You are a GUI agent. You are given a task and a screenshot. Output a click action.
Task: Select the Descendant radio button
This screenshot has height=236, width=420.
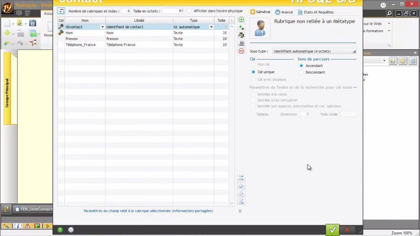tap(301, 72)
